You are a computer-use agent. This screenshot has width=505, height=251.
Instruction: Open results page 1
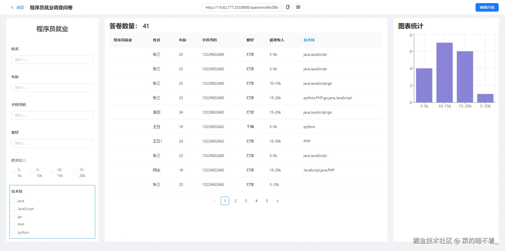pos(225,201)
